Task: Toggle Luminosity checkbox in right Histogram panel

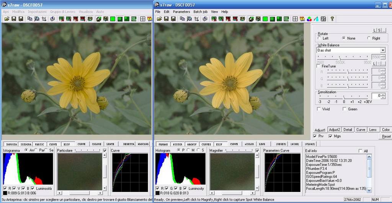Action: [x=185, y=188]
